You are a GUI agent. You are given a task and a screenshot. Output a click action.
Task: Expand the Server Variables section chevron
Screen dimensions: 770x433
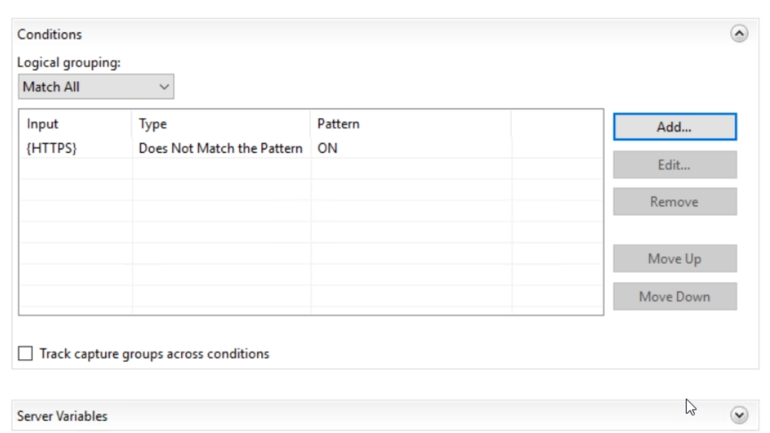[739, 415]
